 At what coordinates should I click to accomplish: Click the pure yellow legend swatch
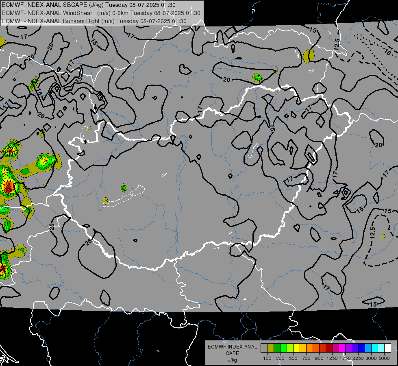pyautogui.click(x=296, y=348)
